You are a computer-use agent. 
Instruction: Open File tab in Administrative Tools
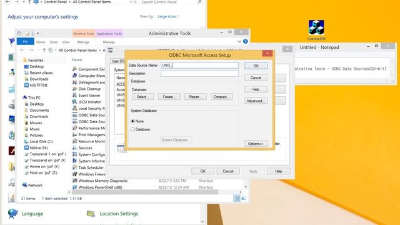tap(25, 42)
